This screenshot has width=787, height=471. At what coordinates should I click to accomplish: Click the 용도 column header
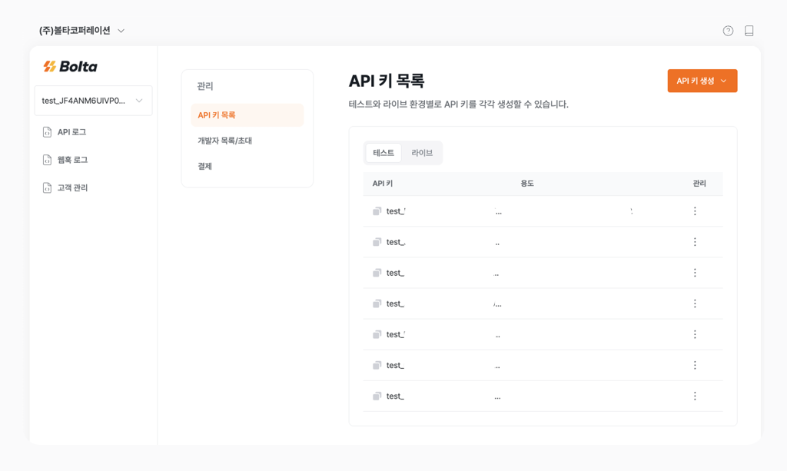[527, 184]
